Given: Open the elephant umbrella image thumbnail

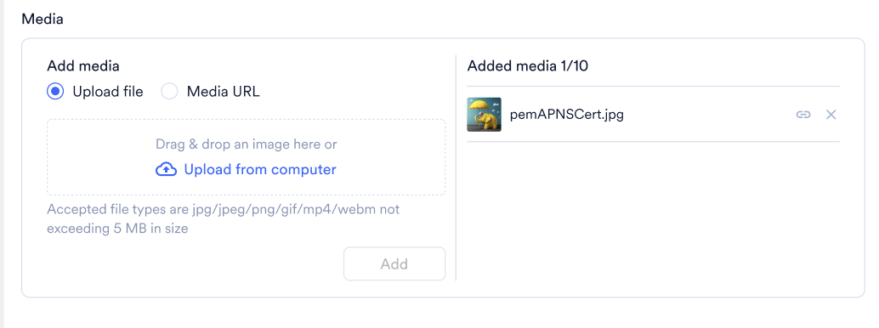Looking at the screenshot, I should 485,115.
